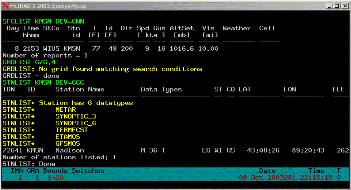Select the ETAMOS datatype entry
The height and width of the screenshot is (190, 351).
click(x=68, y=137)
